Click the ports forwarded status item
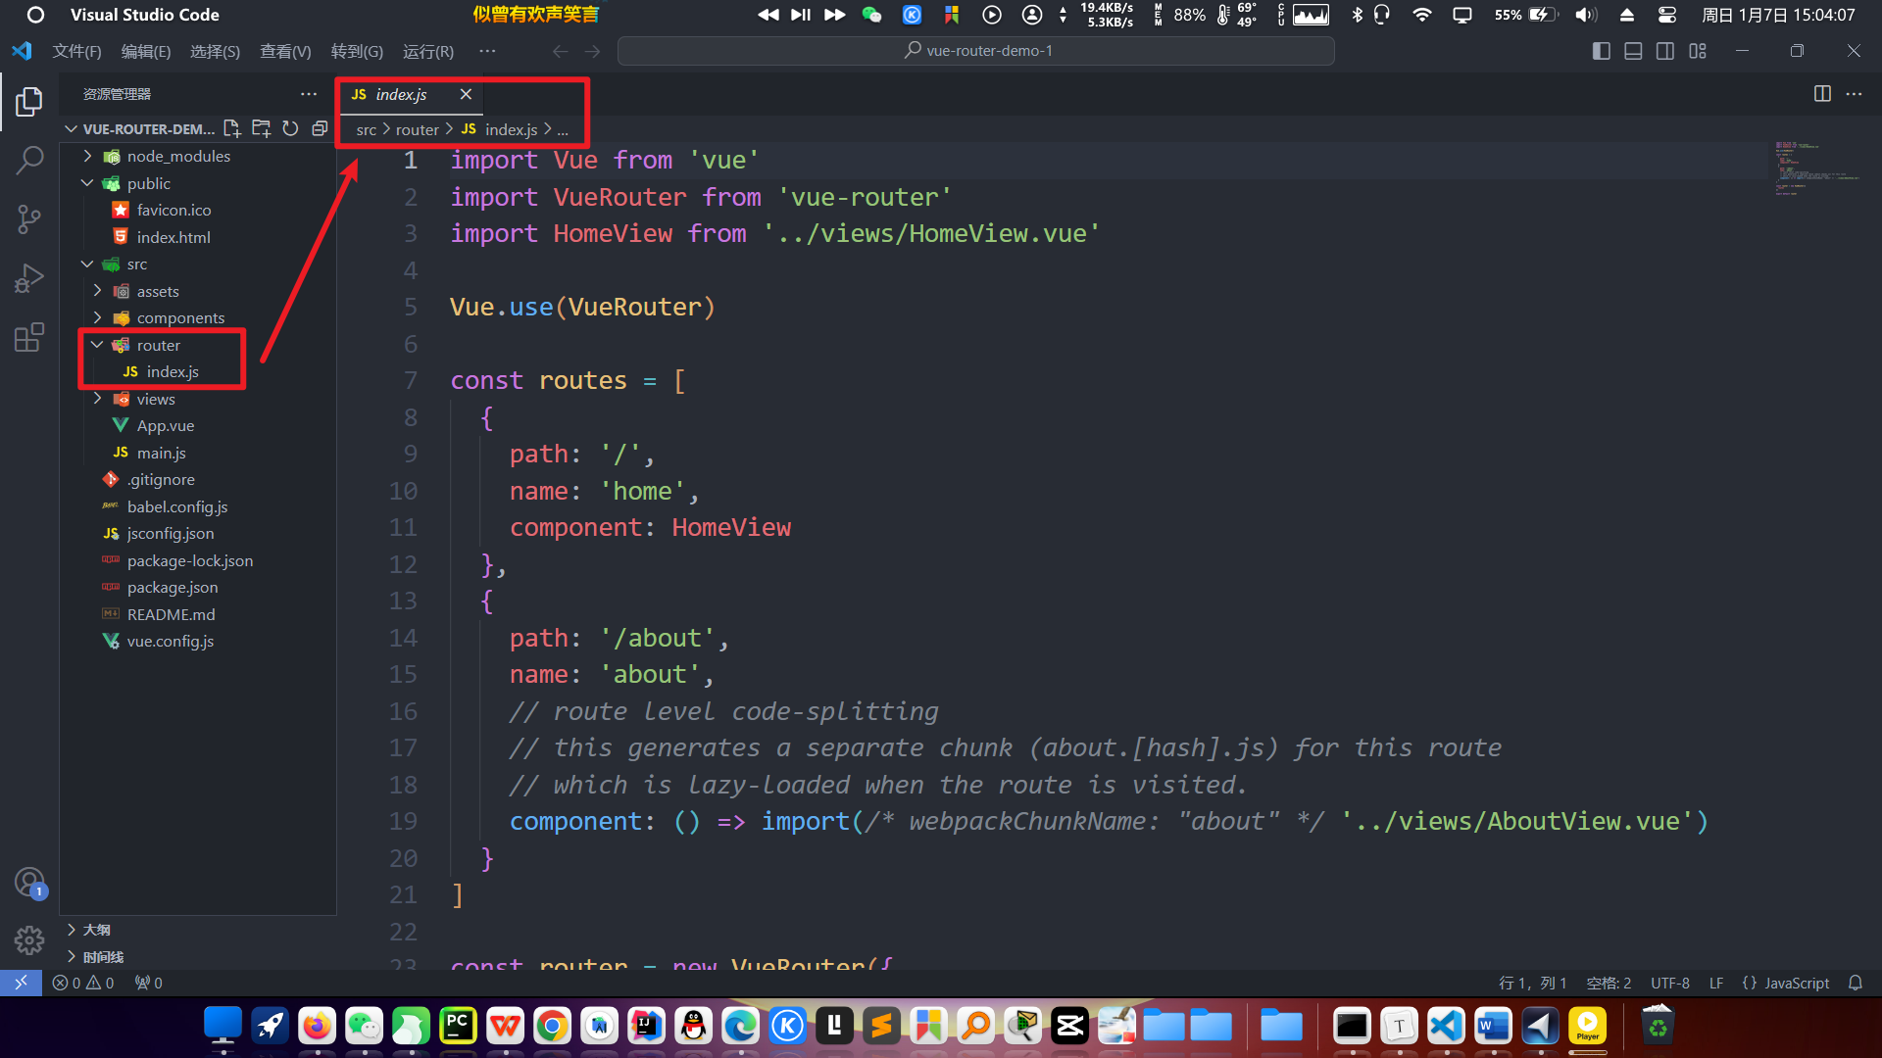The height and width of the screenshot is (1058, 1882). pyautogui.click(x=149, y=983)
